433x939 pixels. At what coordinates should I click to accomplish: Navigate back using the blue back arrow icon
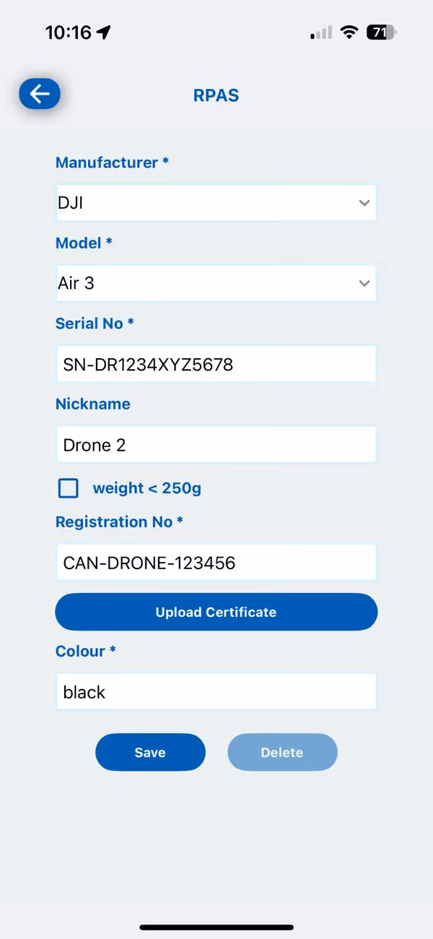[40, 94]
